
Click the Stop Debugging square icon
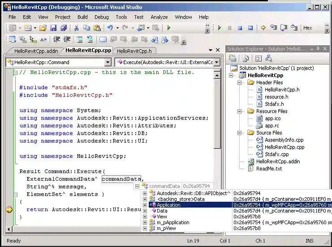click(x=240, y=28)
